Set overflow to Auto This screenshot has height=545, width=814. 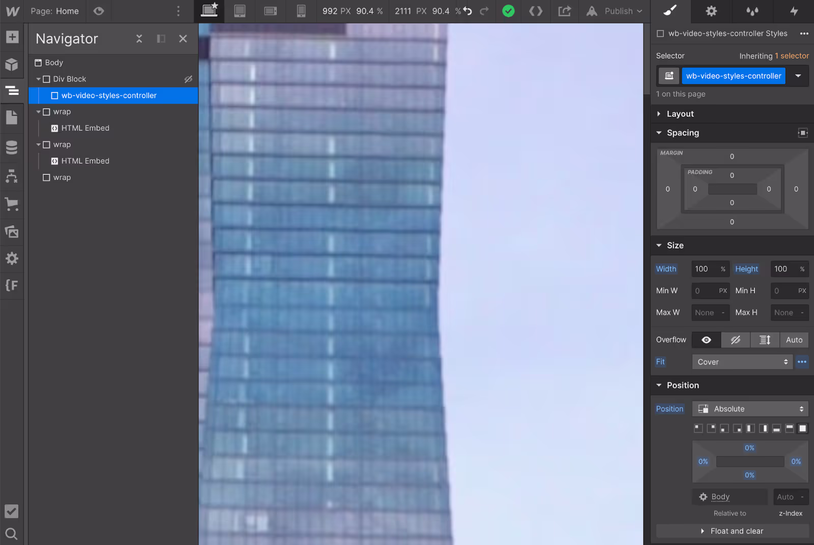pos(794,340)
